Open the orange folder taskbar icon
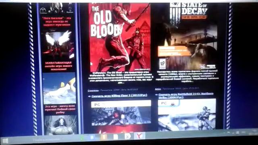Image resolution: width=258 pixels, height=145 pixels. tap(104, 137)
